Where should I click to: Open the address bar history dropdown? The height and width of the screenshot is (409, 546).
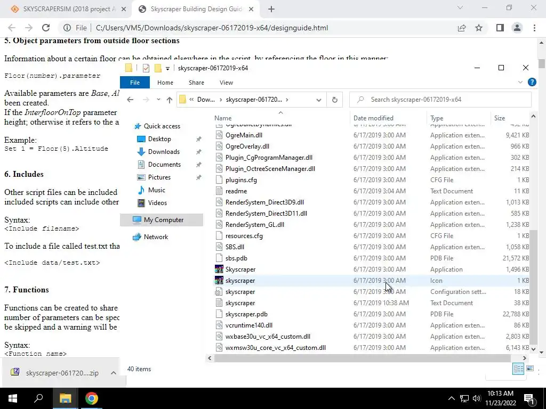[x=319, y=100]
